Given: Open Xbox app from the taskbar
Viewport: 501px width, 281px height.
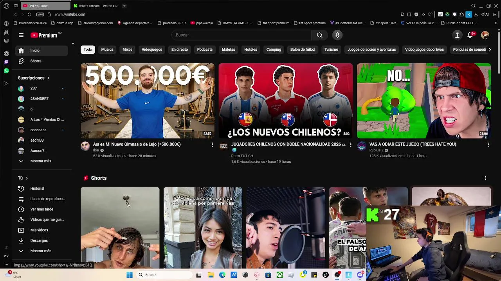Looking at the screenshot, I should coord(280,275).
